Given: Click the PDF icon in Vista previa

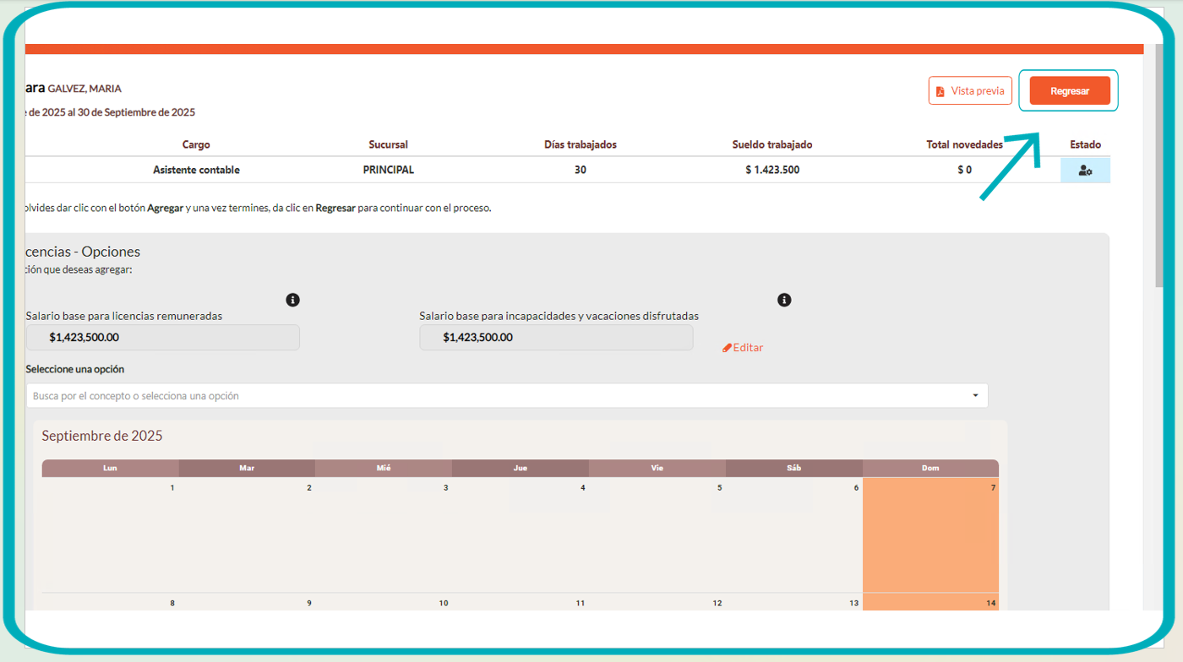Looking at the screenshot, I should 940,91.
